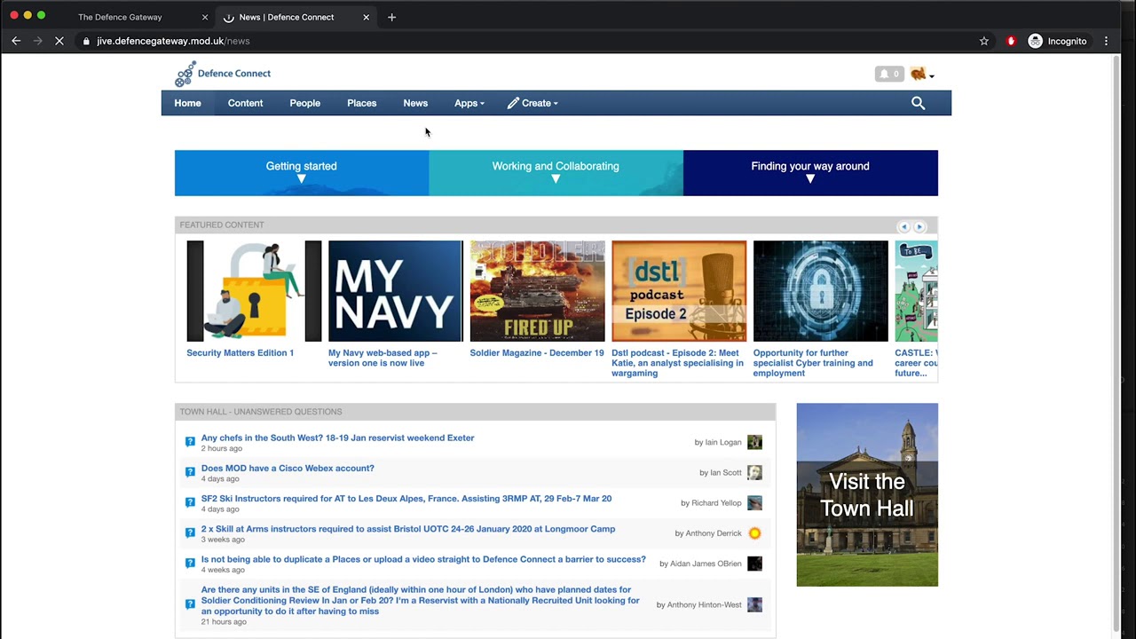
Task: Open Soldier Magazine - December 19 link
Action: [537, 353]
